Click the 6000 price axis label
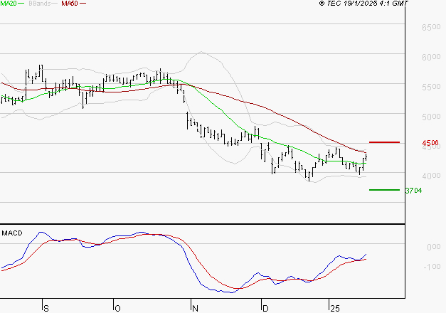 [431, 57]
